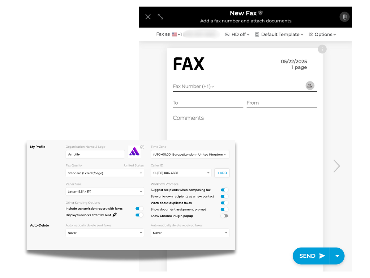This screenshot has width=370, height=278.
Task: Turn off Include transmission report with faxes
Action: (138, 209)
